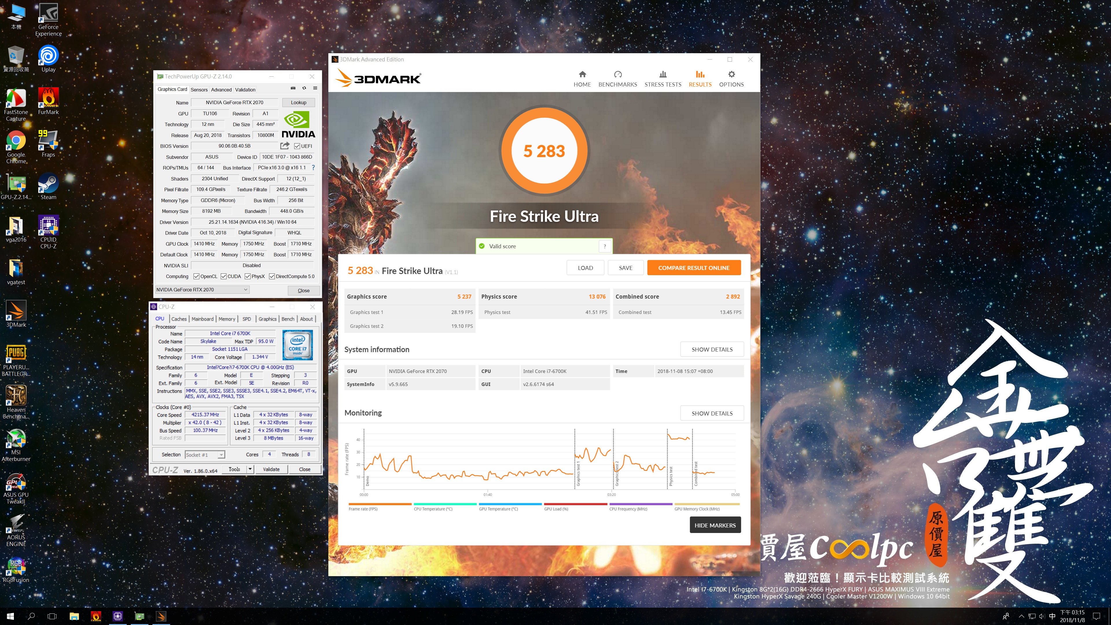Open the Caches tab in CPU-Z

(x=179, y=319)
